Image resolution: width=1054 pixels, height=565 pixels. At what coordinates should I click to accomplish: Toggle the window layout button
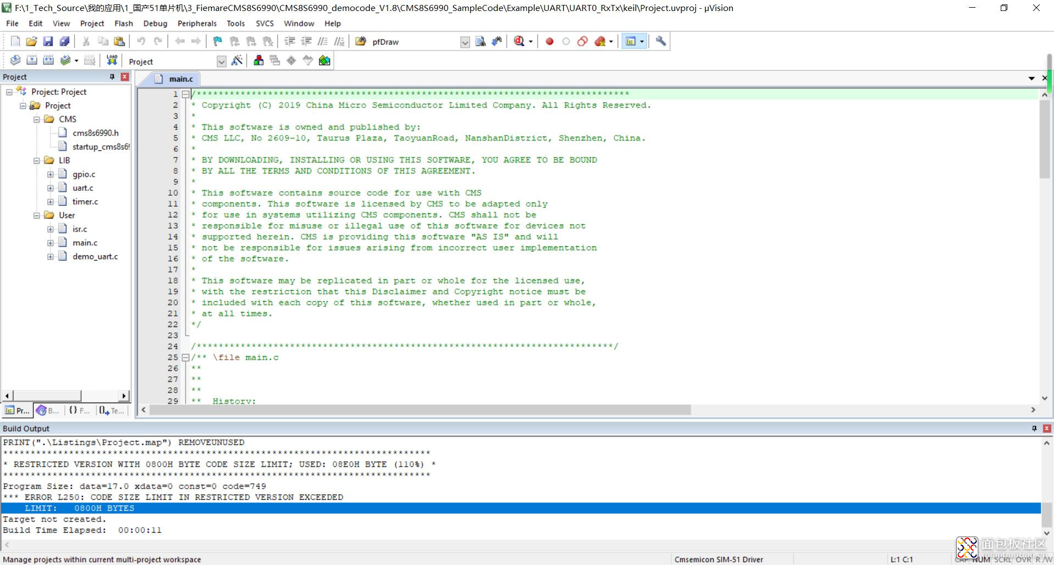(631, 41)
